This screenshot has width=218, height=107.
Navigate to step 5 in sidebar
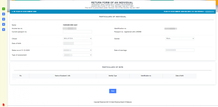coord(4,29)
